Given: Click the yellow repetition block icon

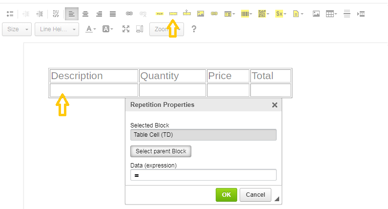Looking at the screenshot, I should [x=173, y=14].
